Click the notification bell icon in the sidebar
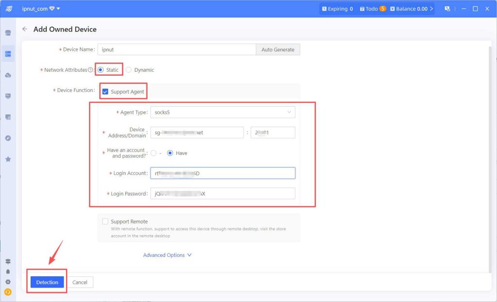The width and height of the screenshot is (497, 302). (x=8, y=271)
